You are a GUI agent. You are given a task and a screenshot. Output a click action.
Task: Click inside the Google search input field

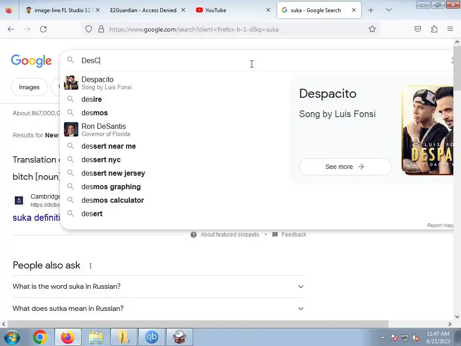pos(259,60)
